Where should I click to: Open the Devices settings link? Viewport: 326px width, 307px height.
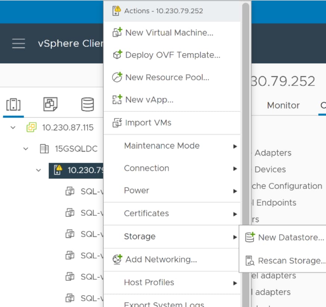pyautogui.click(x=270, y=169)
